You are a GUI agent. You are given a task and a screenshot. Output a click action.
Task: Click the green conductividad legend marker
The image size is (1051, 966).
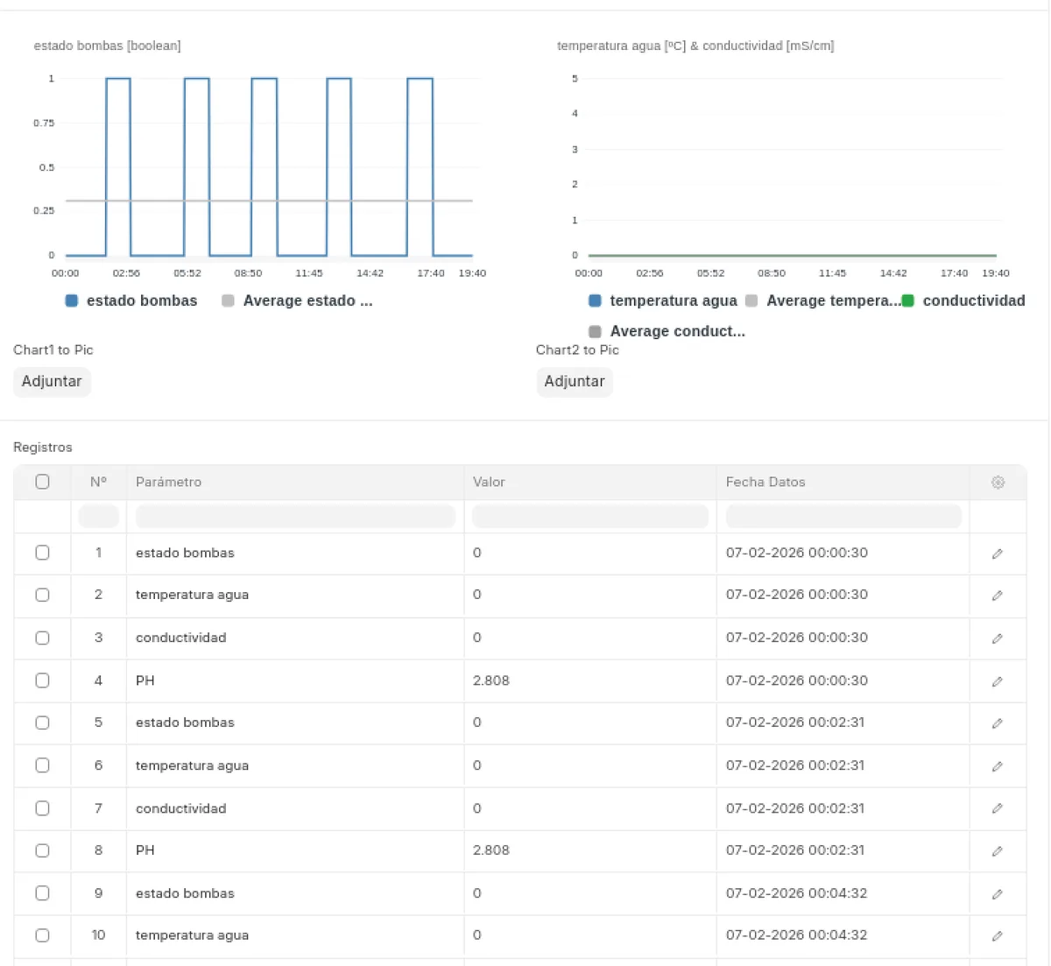pos(907,300)
